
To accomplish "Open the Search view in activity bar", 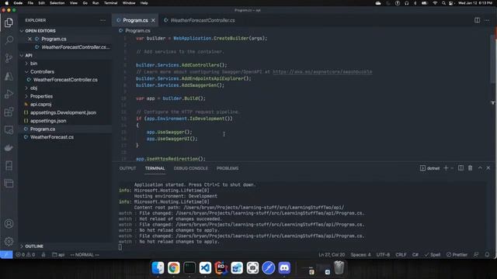I will [x=9, y=40].
